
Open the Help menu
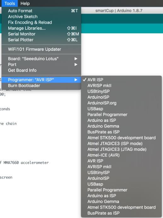25,3
